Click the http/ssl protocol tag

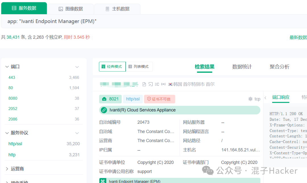[x=133, y=99]
